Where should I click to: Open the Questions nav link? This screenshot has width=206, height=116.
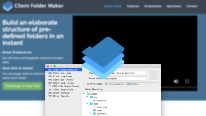coord(174,6)
